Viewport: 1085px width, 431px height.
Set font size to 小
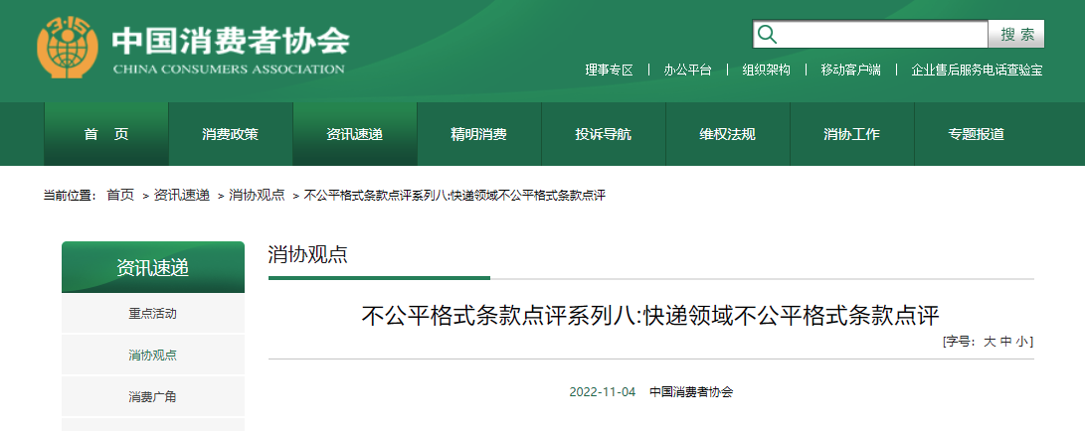pos(1022,342)
